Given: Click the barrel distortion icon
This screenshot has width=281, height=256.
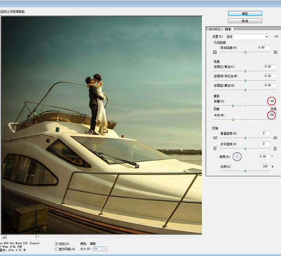Looking at the screenshot, I should [x=215, y=52].
